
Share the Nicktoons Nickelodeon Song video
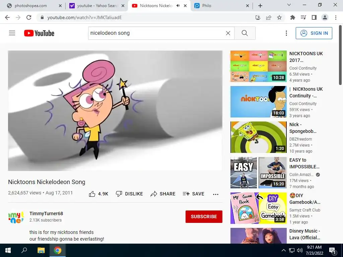point(163,194)
